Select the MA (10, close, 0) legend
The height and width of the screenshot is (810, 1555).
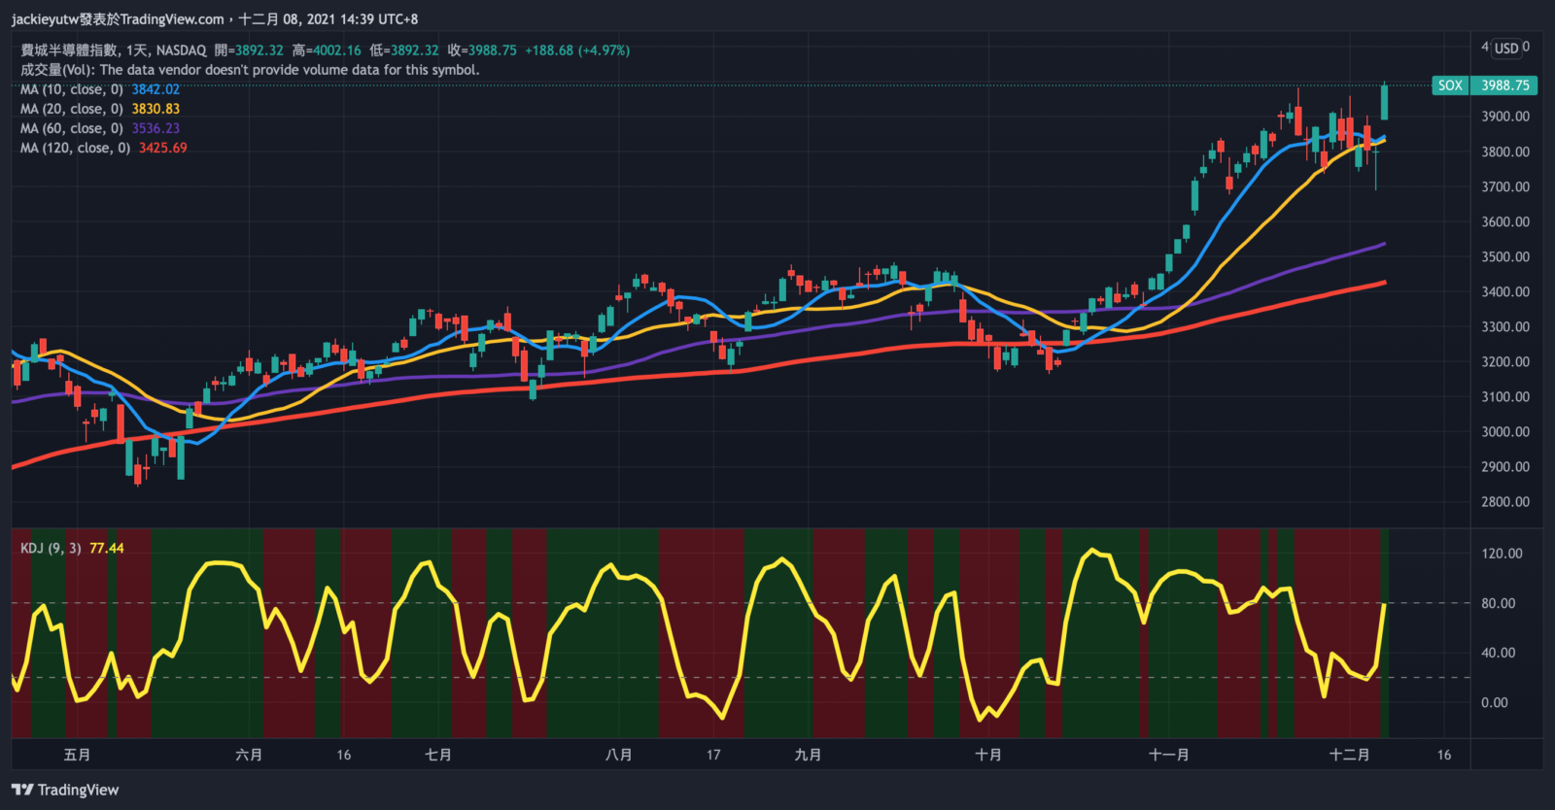pyautogui.click(x=72, y=89)
